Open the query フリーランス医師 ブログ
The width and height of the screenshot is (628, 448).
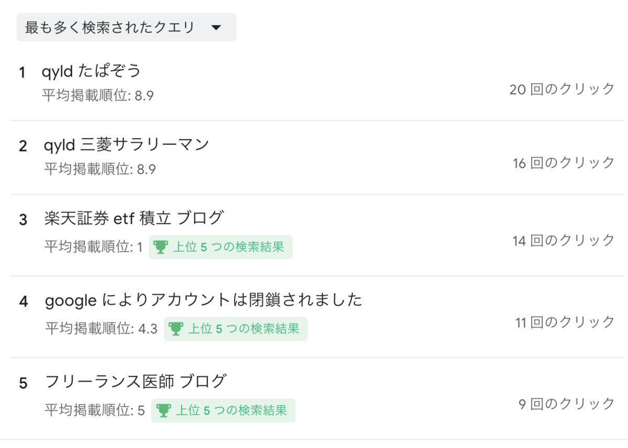[x=136, y=382]
